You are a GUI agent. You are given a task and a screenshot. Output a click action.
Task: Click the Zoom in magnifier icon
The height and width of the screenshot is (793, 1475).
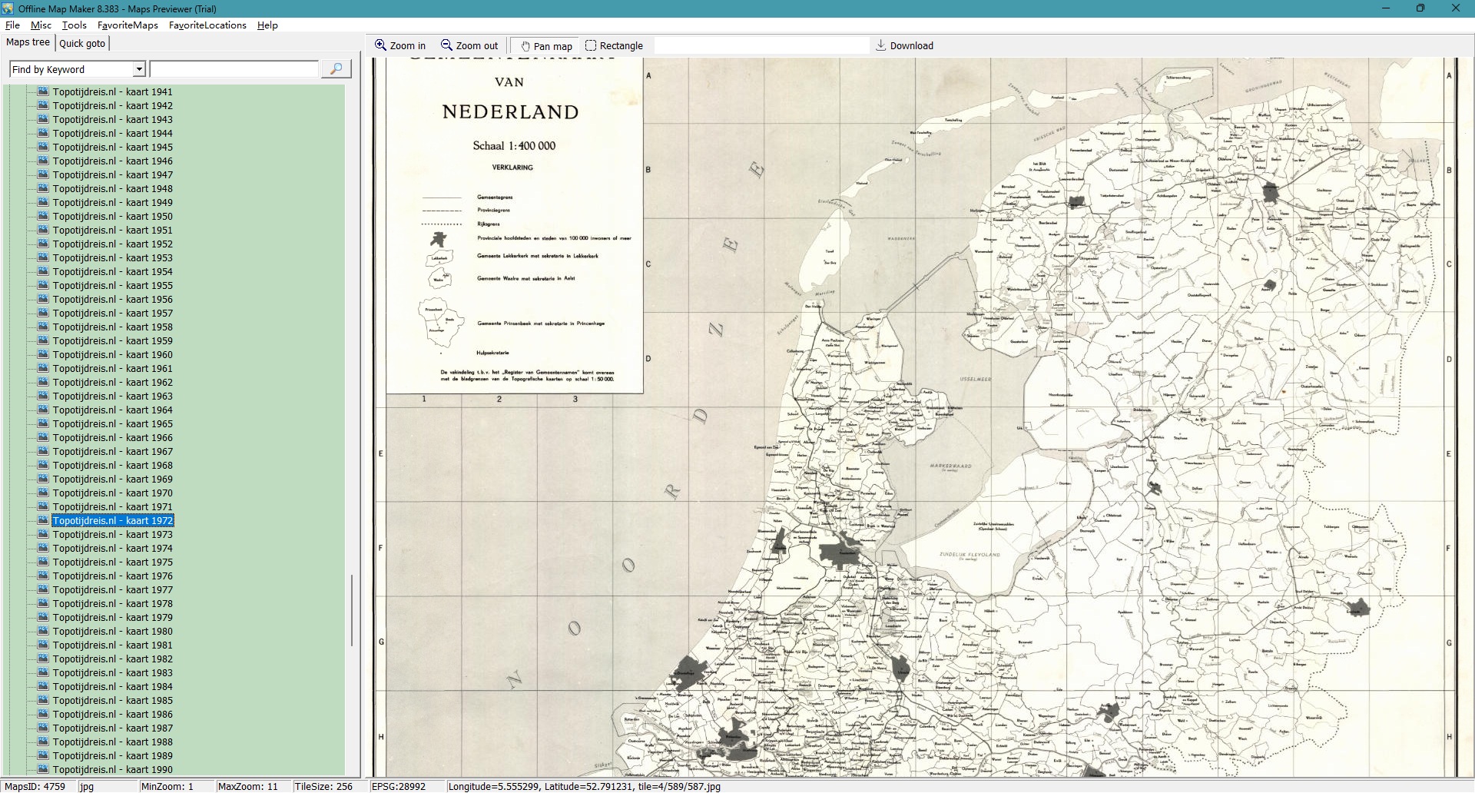[380, 45]
